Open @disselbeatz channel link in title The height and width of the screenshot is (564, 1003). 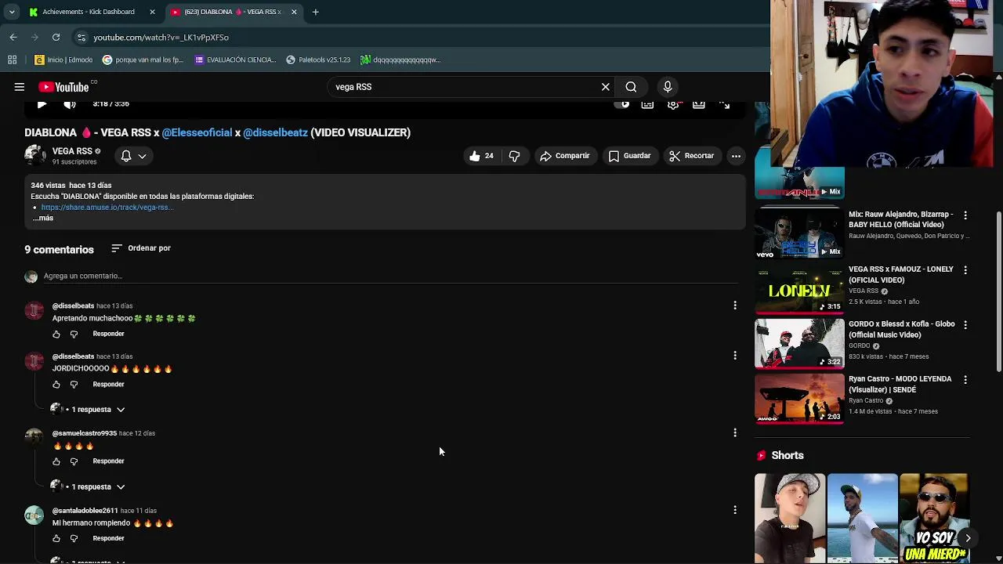pos(275,132)
